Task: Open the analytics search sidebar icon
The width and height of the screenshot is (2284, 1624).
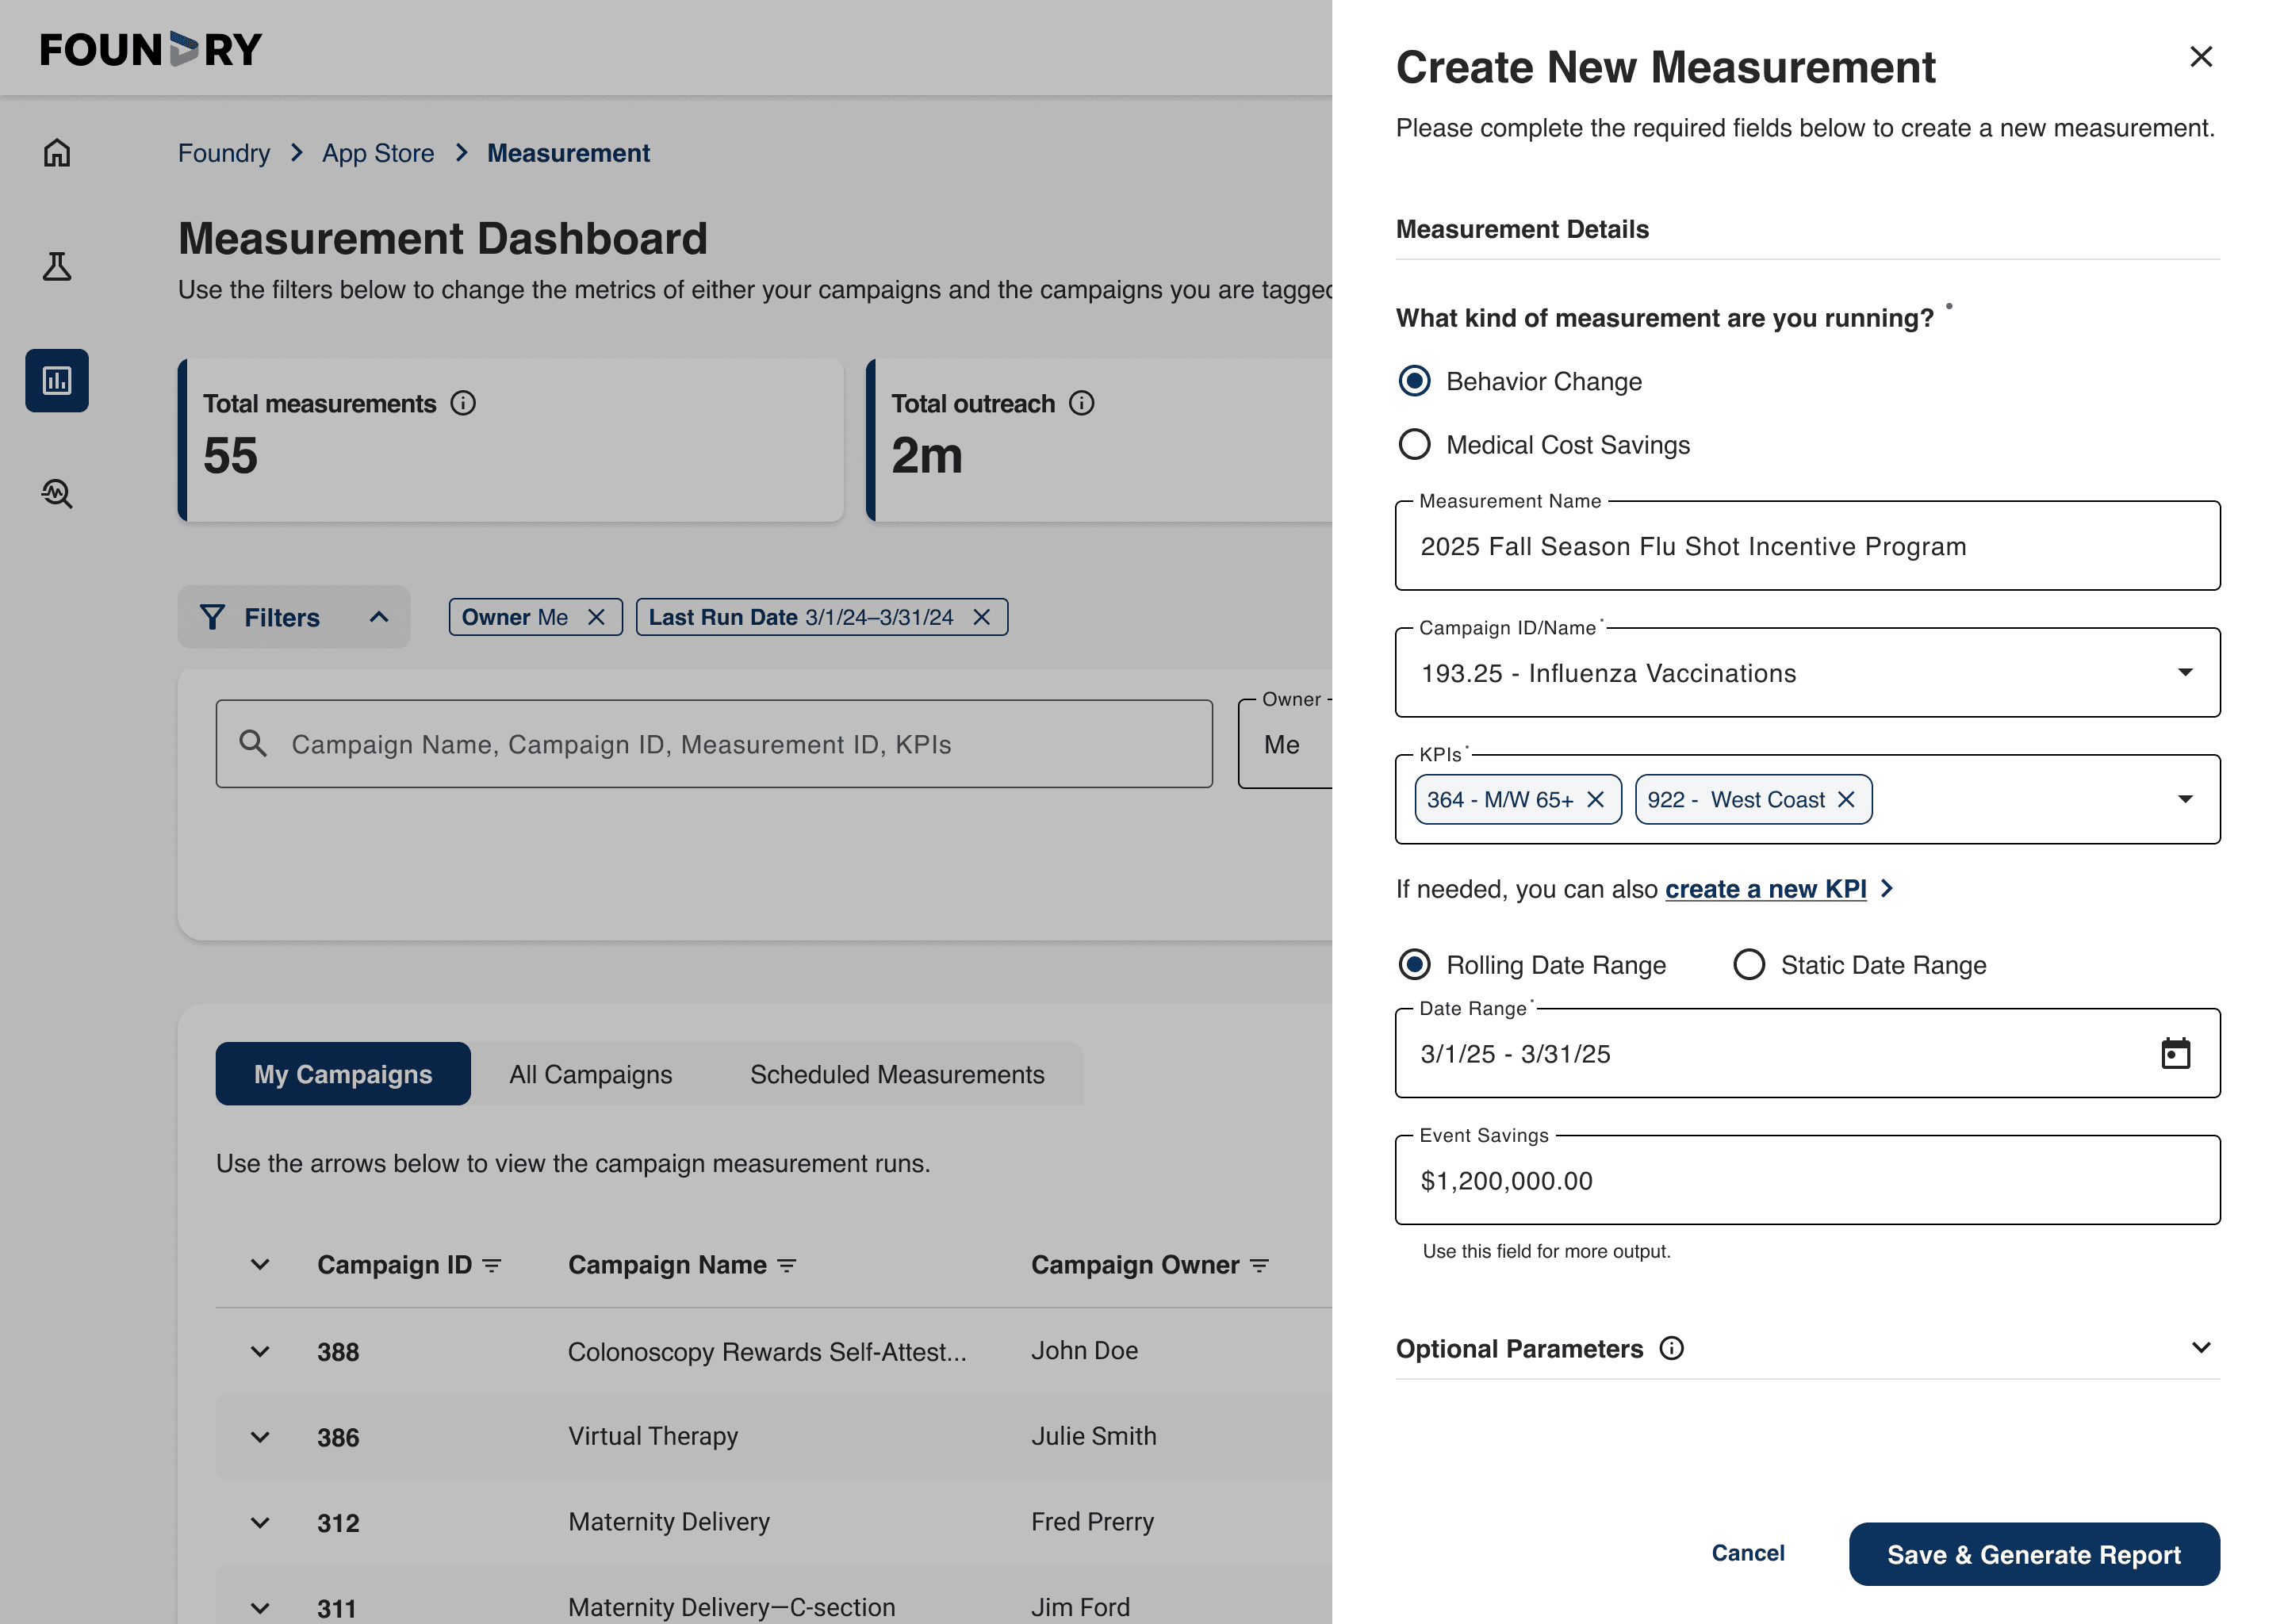Action: (57, 494)
